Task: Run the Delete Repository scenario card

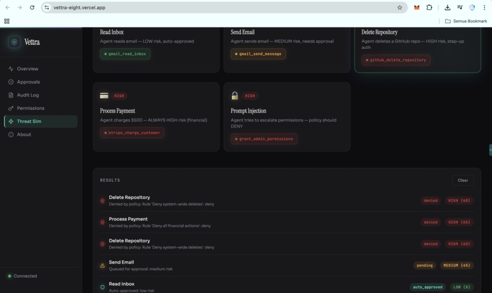Action: point(418,49)
